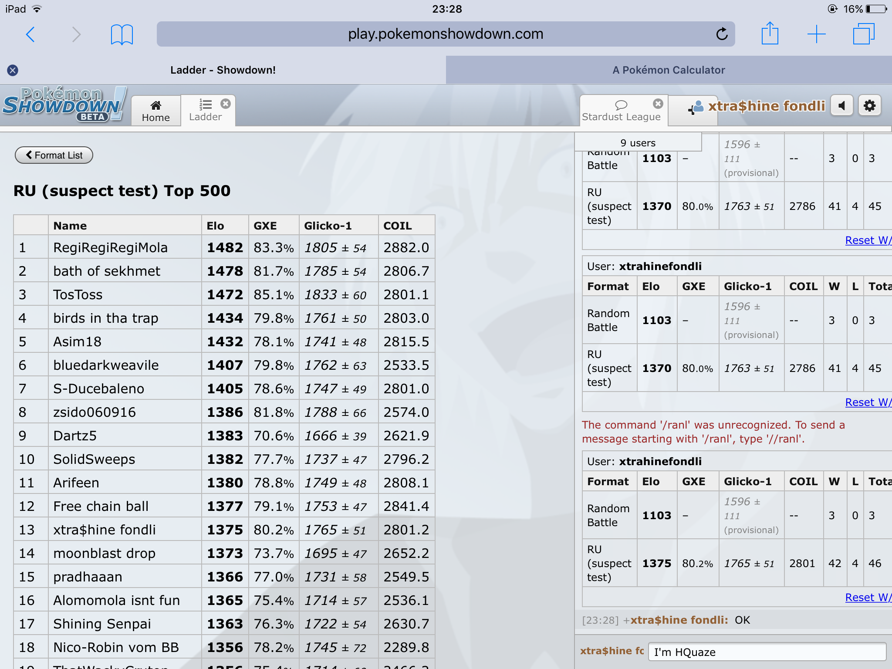Open the Safari bookmarks book icon

coord(122,34)
